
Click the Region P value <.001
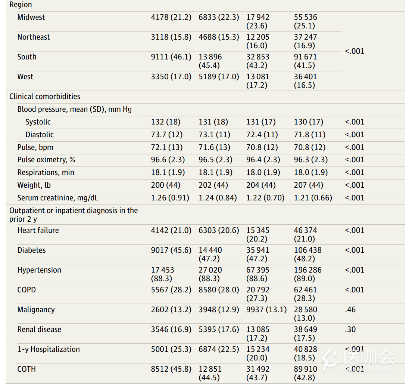[355, 51]
